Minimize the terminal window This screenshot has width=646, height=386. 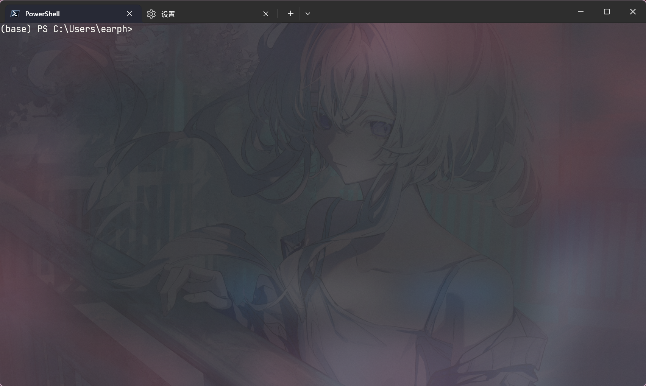coord(580,12)
